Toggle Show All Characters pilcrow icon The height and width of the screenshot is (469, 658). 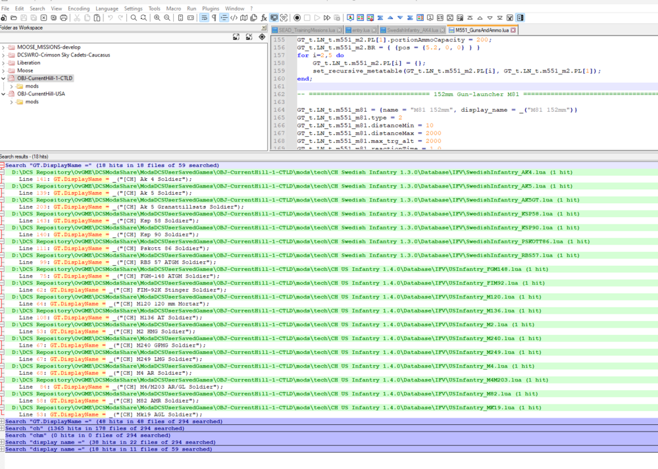(x=215, y=18)
